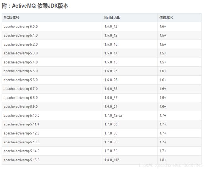The image size is (205, 170).
Task: Click the Build-Jdk value 1.8.0_112
Action: point(112,160)
